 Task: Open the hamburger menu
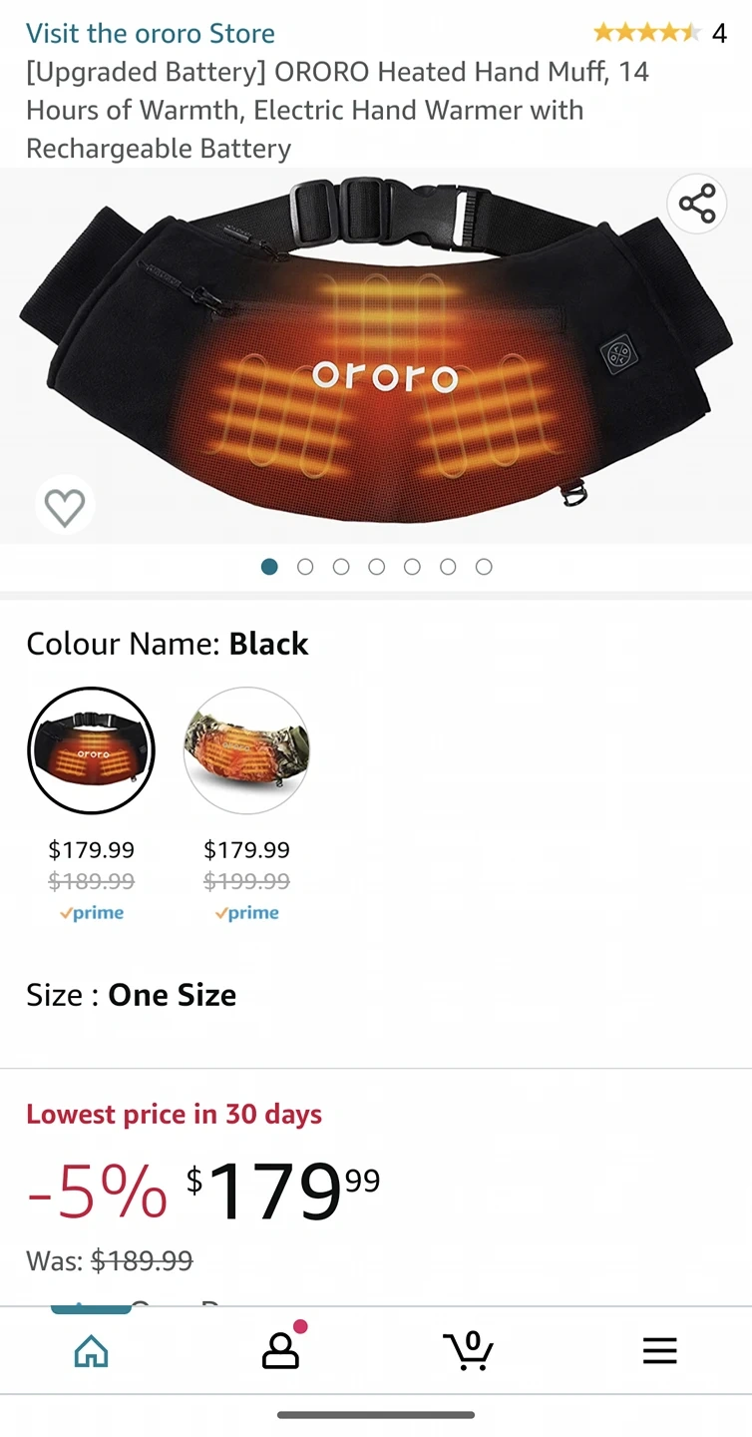click(659, 1351)
